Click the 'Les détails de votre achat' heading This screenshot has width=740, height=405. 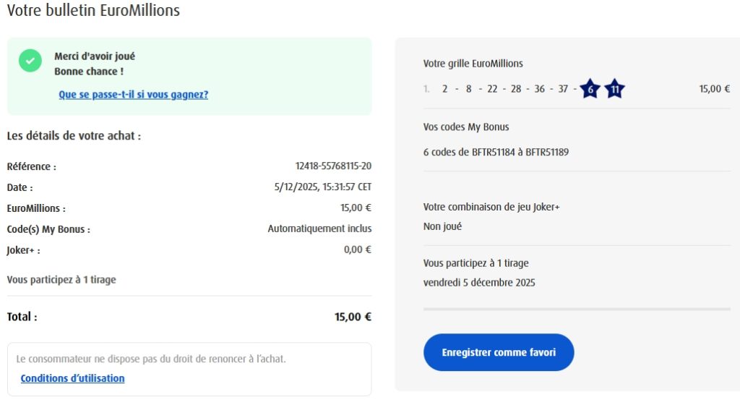[74, 136]
